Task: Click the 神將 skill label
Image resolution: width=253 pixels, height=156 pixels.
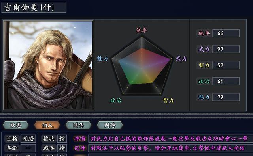Action: pos(80,139)
